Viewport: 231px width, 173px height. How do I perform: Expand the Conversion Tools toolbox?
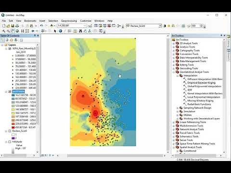[x=174, y=54]
